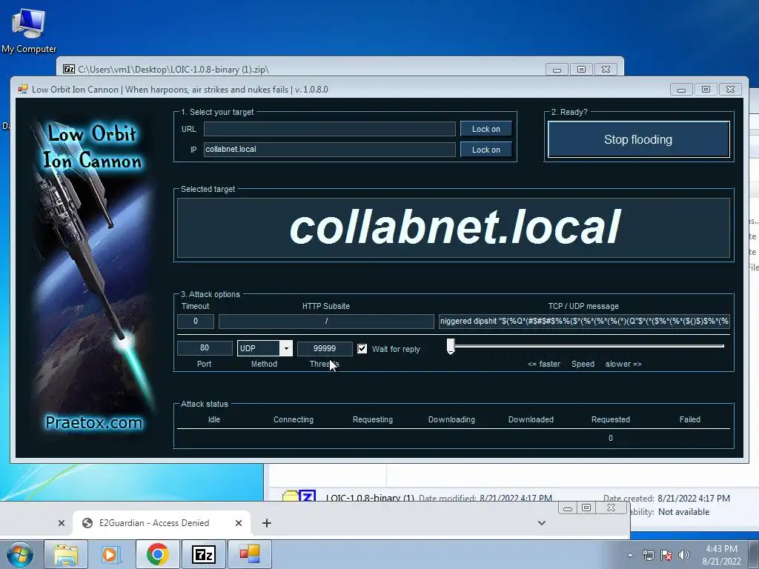This screenshot has height=569, width=759.
Task: Open Chrome tab search chevron
Action: point(542,523)
